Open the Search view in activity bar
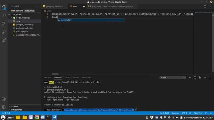 [4, 15]
